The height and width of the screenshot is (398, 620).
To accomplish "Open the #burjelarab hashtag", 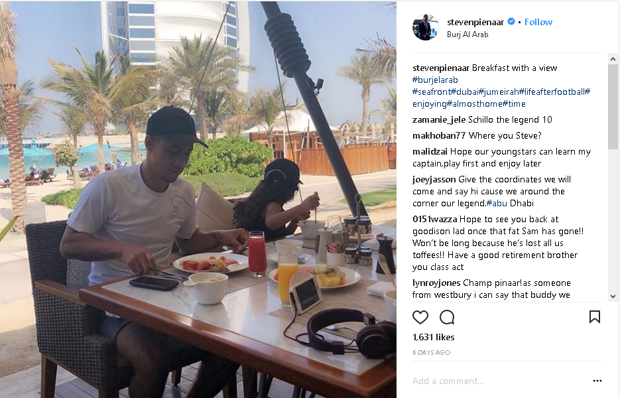I will 435,80.
